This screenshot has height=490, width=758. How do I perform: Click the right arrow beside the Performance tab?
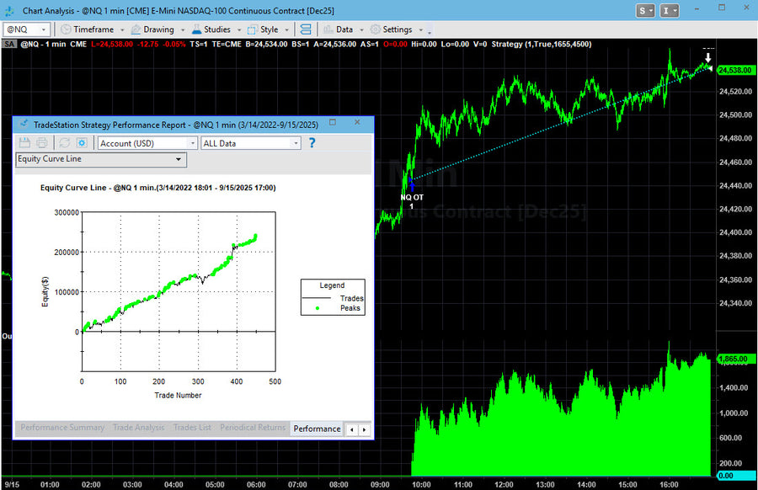tap(366, 429)
